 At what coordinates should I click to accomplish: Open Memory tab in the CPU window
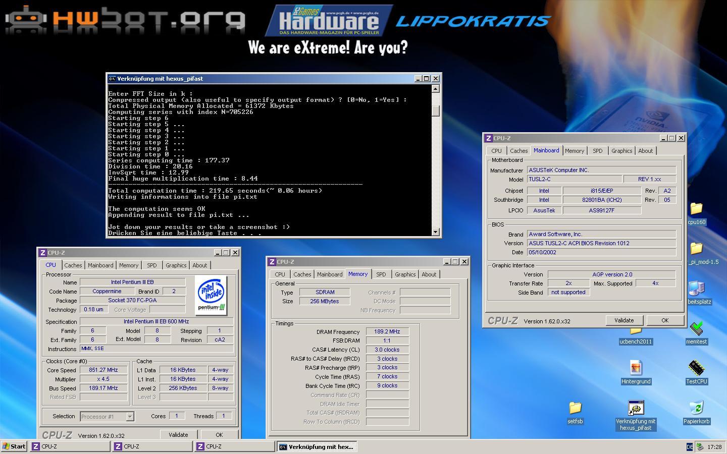coord(129,265)
